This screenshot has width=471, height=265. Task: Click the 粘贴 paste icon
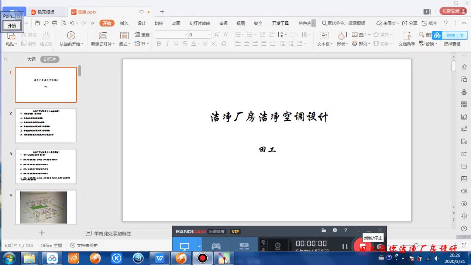point(11,36)
